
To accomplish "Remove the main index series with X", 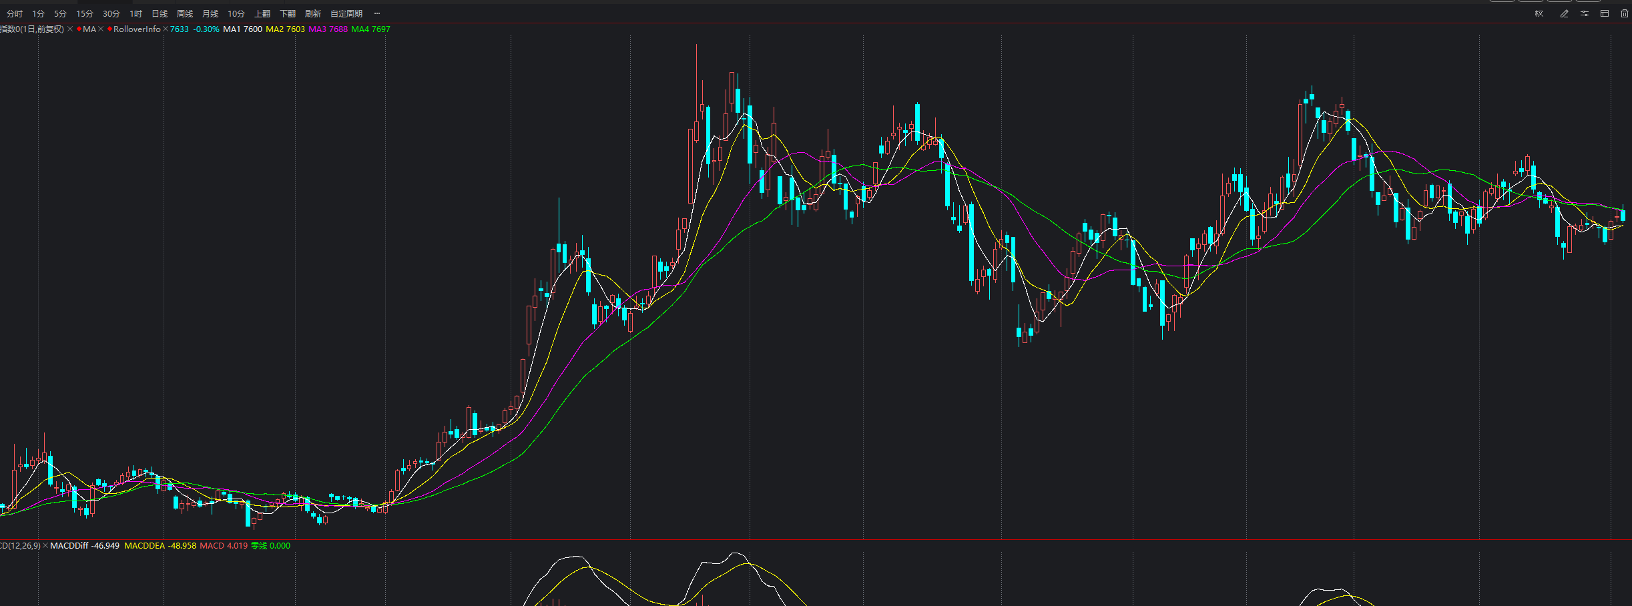I will point(70,29).
